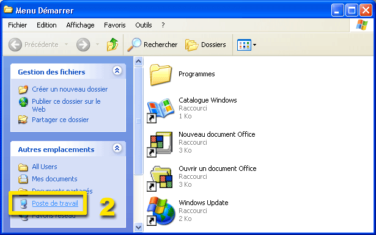
Task: Select the Programmes folder icon
Action: [161, 74]
